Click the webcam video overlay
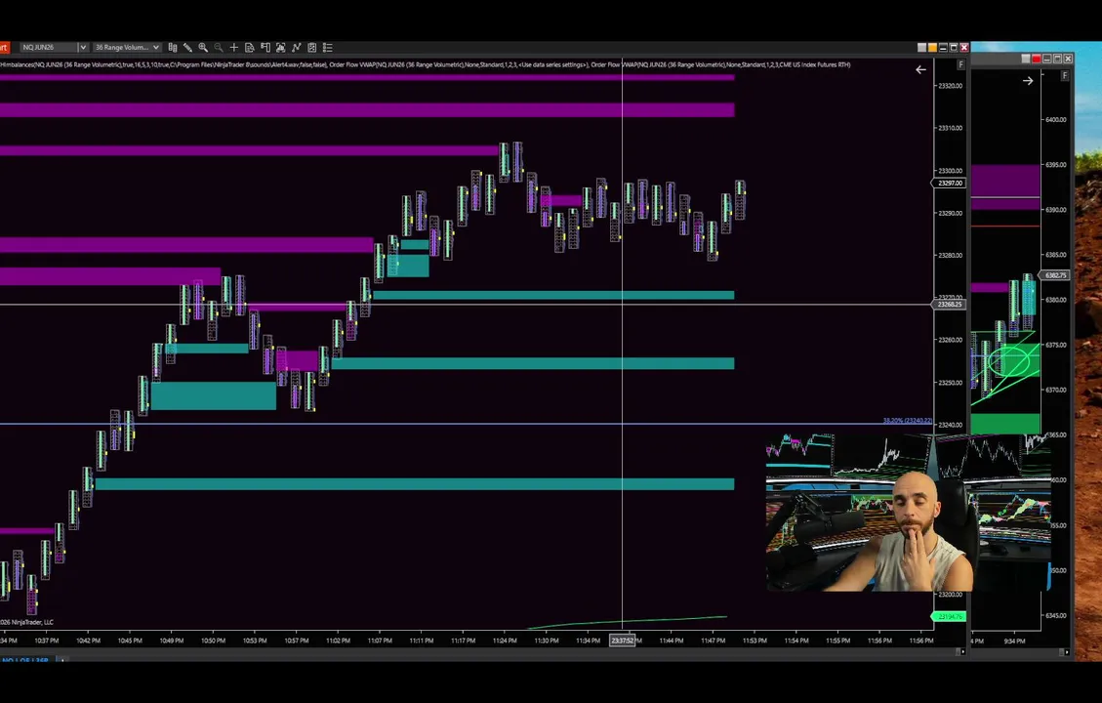The width and height of the screenshot is (1102, 703). click(x=908, y=513)
